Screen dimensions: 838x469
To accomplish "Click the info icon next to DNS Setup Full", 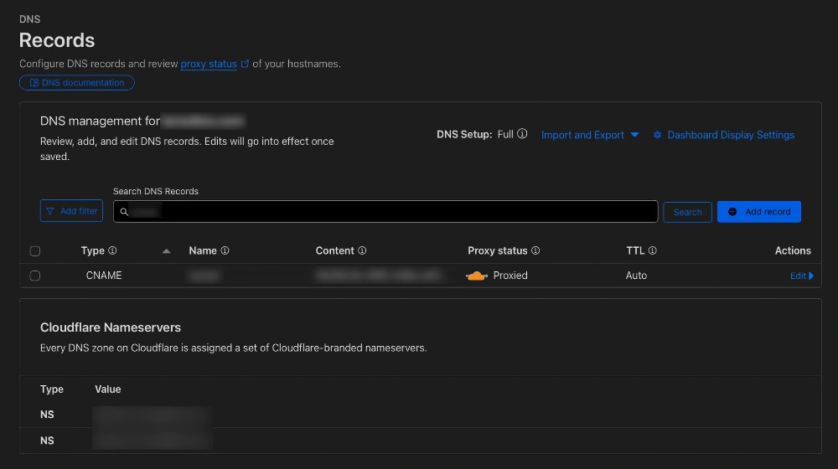I will (522, 133).
